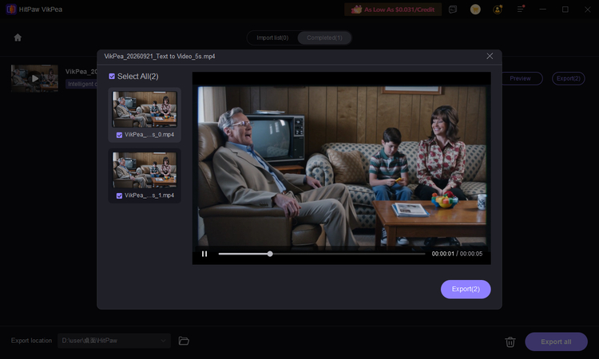Uncheck the VikPea_...s_0.mp4 checkbox
The image size is (599, 359).
pos(119,135)
